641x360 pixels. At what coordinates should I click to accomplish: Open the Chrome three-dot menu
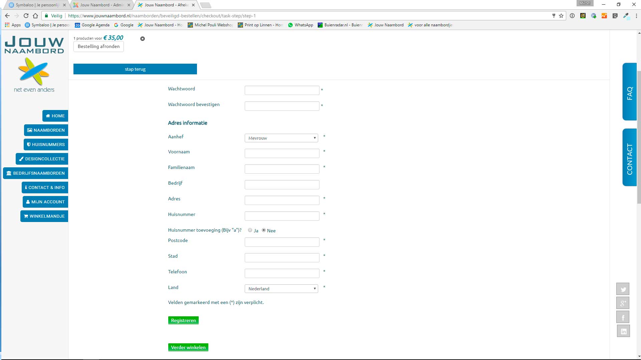point(636,16)
